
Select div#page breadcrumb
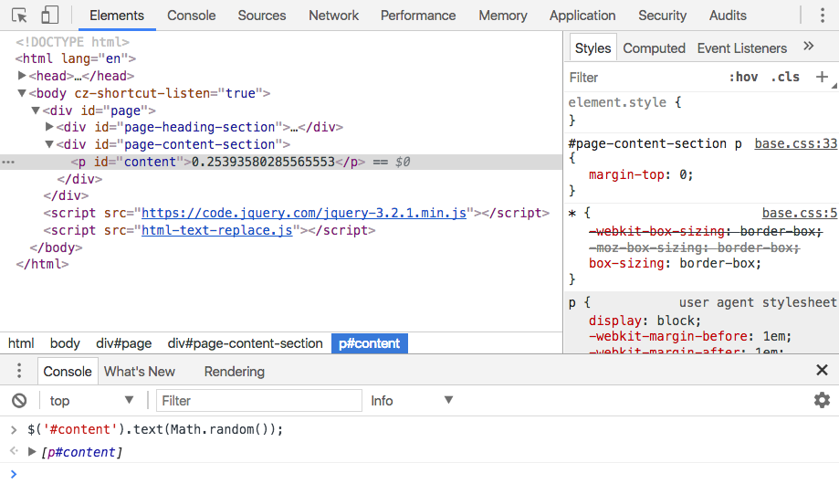pyautogui.click(x=123, y=343)
